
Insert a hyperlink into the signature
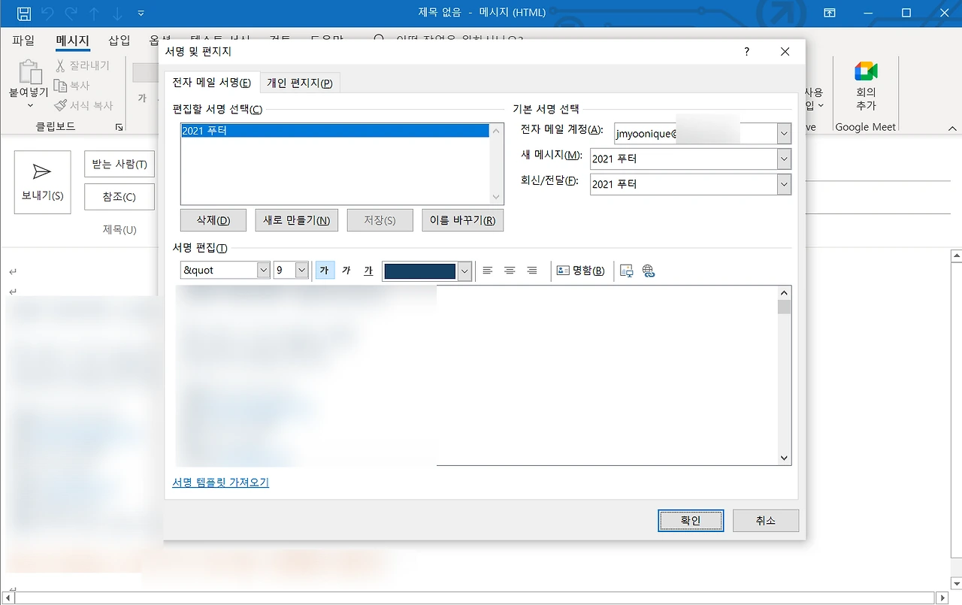(x=648, y=271)
